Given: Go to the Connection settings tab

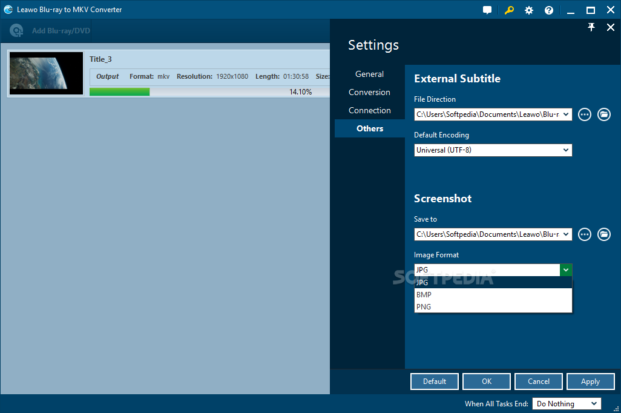Looking at the screenshot, I should click(369, 111).
